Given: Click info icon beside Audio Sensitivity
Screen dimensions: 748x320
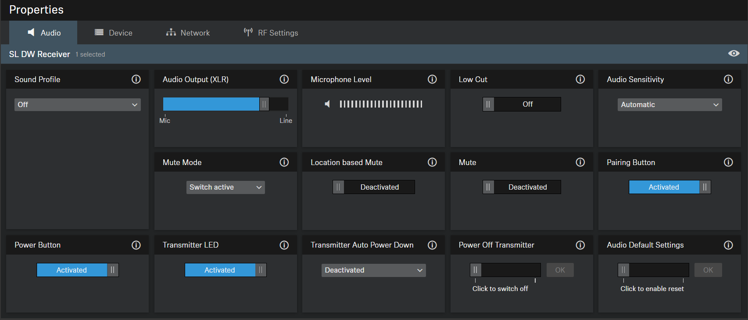Looking at the screenshot, I should click(728, 79).
